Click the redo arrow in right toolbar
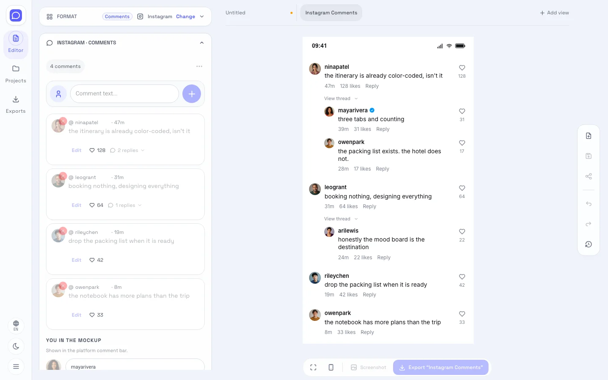608x380 pixels. pos(589,224)
